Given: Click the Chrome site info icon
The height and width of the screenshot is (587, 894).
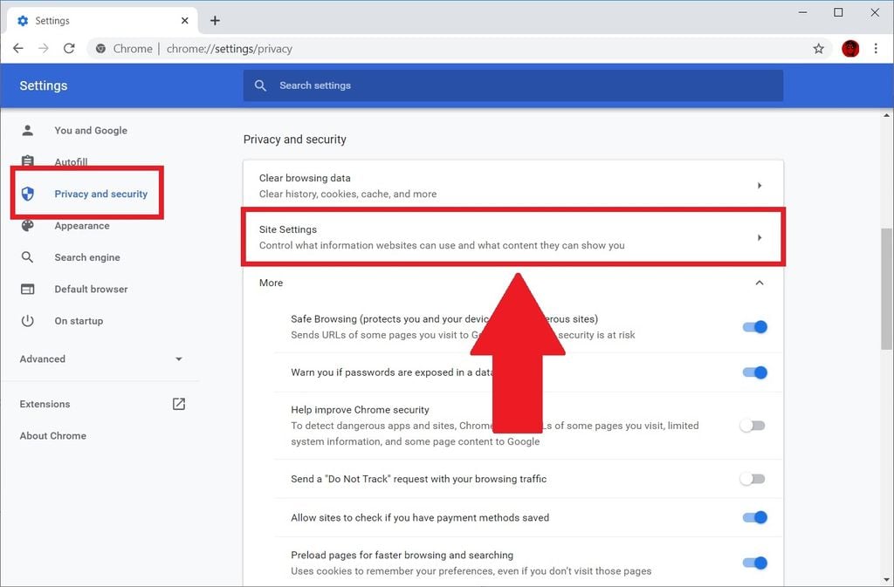Looking at the screenshot, I should click(x=100, y=48).
